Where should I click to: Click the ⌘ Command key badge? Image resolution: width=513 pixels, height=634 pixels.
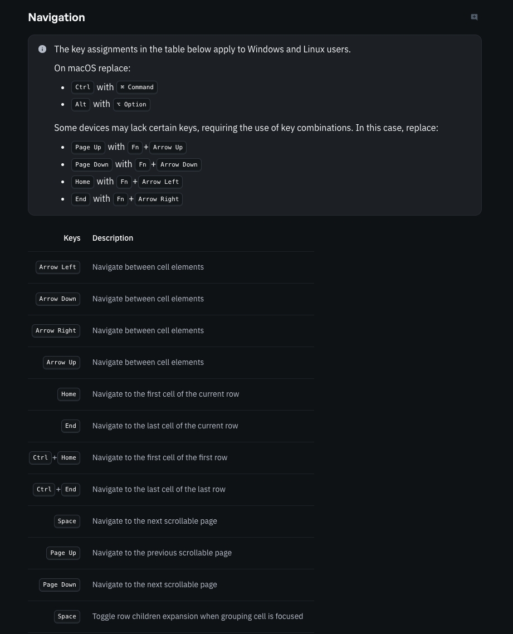[x=137, y=87]
